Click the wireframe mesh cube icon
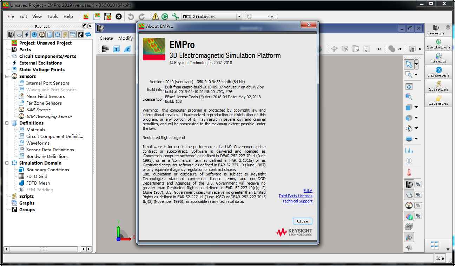 (409, 226)
